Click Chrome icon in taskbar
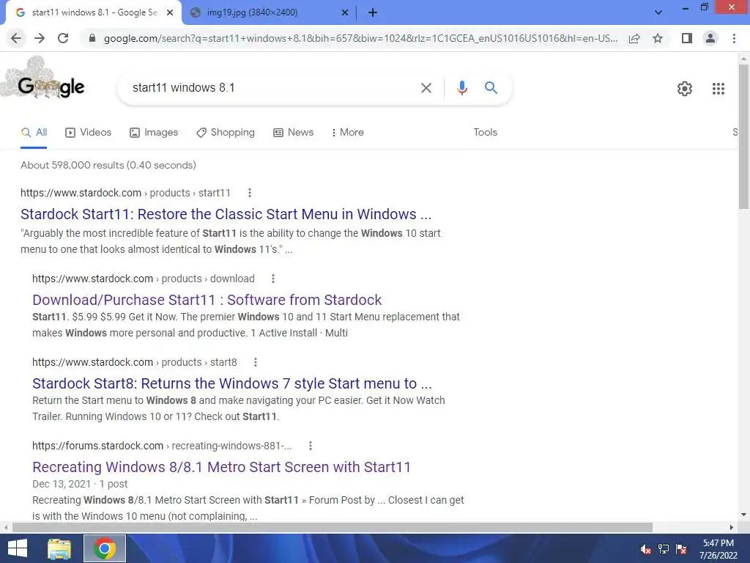 (x=105, y=548)
